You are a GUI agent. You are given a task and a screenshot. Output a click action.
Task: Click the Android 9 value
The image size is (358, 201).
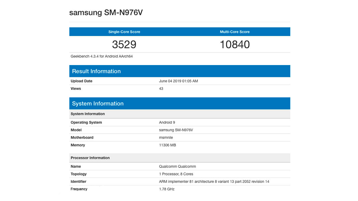click(167, 123)
